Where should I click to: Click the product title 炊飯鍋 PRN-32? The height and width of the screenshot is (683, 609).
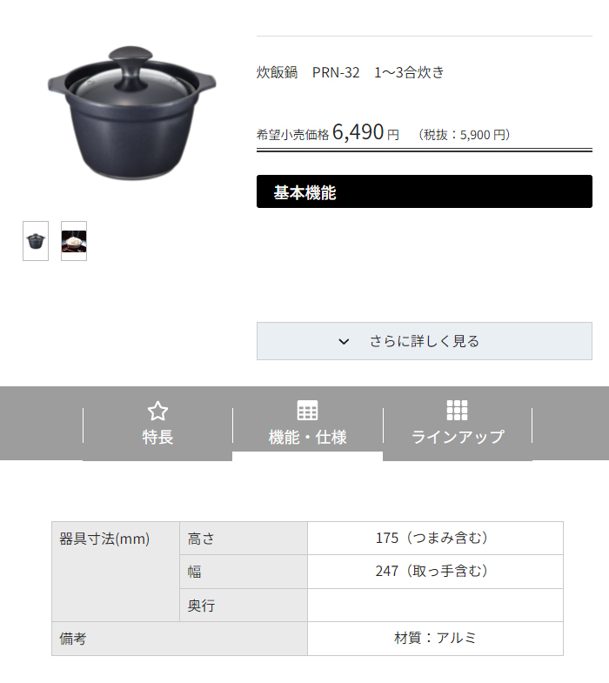[308, 72]
